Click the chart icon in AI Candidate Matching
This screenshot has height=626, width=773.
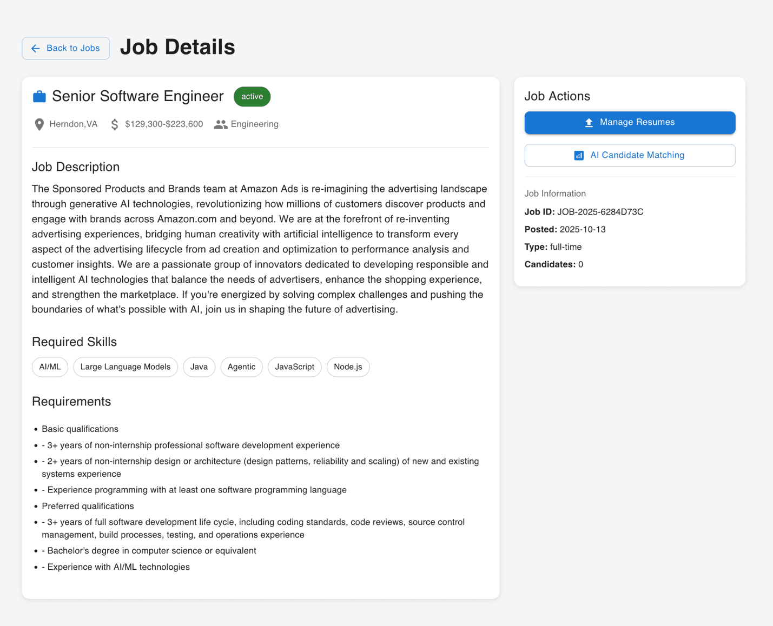[579, 156]
